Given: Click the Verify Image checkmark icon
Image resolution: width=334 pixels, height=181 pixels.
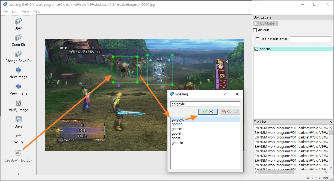Looking at the screenshot, I should click(19, 103).
